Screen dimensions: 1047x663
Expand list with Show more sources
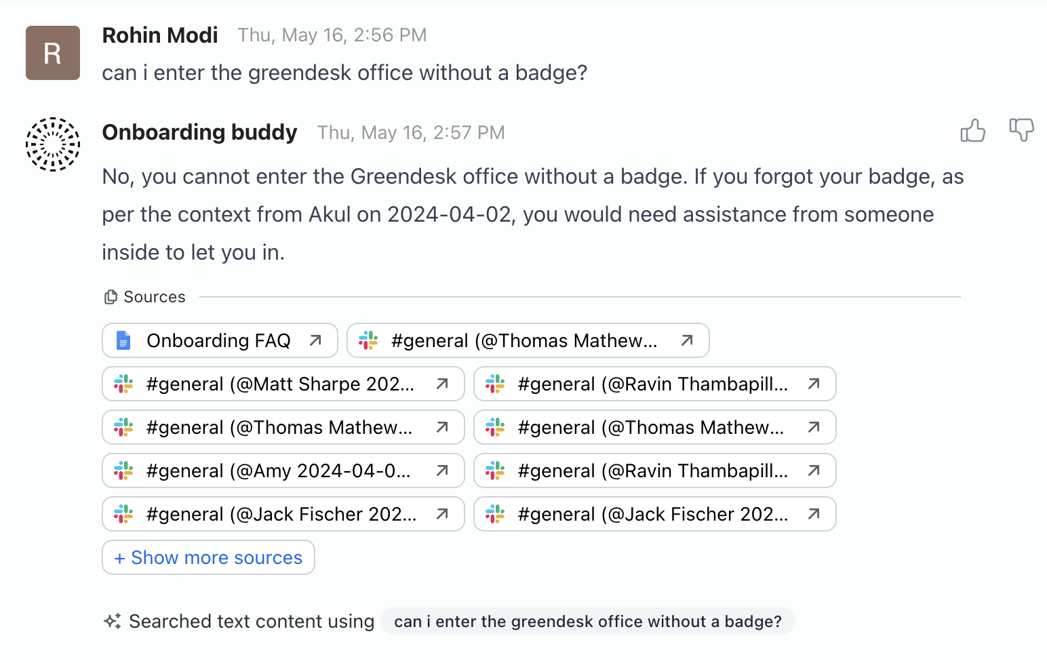[x=208, y=557]
